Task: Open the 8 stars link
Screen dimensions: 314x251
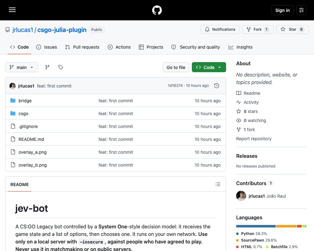Action: coord(247,111)
